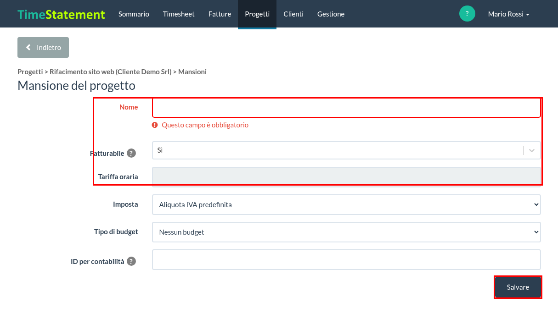Click the Indietro back button
The width and height of the screenshot is (558, 313).
pos(43,47)
